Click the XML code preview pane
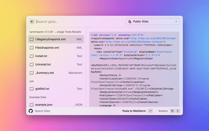The height and width of the screenshot is (131, 209). click(134, 72)
